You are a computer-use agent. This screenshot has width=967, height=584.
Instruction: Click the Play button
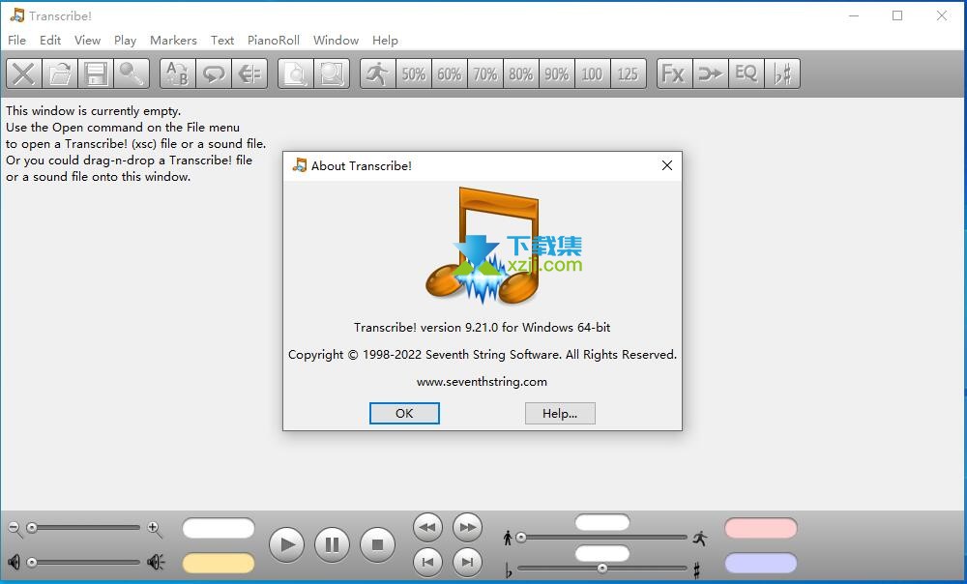coord(287,545)
